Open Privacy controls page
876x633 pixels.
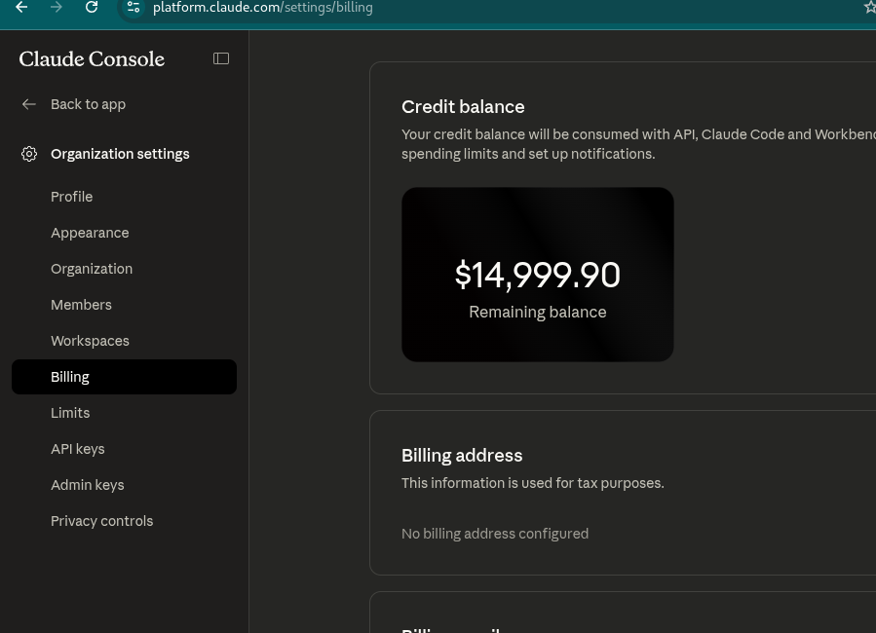coord(101,521)
